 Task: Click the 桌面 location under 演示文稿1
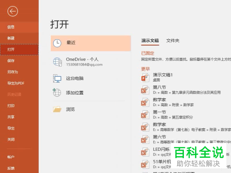click(156, 80)
